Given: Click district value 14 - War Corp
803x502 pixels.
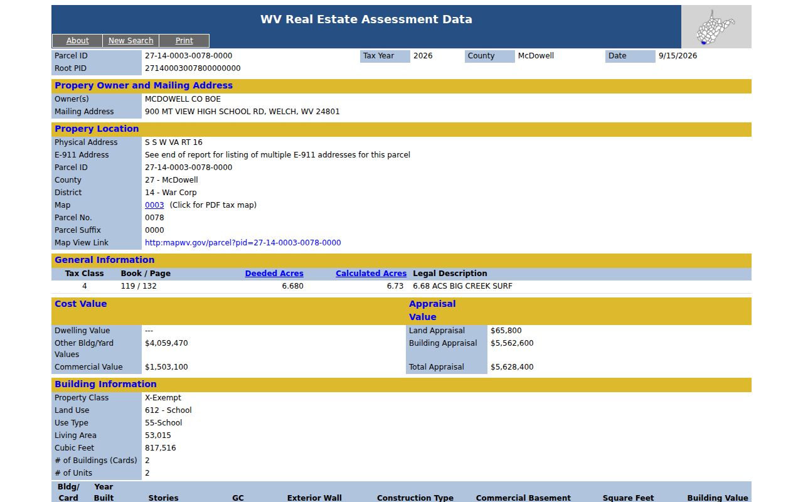Looking at the screenshot, I should pyautogui.click(x=171, y=193).
